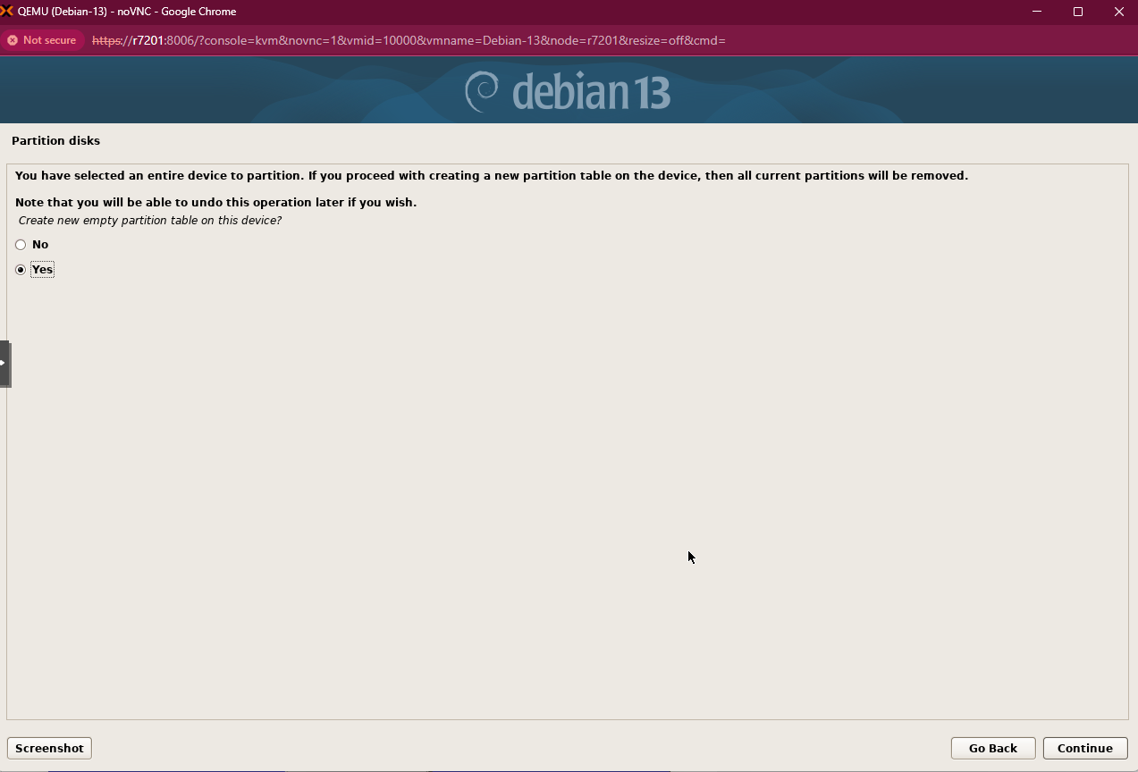1138x772 pixels.
Task: Open the "Not secure" site info chip
Action: 42,40
